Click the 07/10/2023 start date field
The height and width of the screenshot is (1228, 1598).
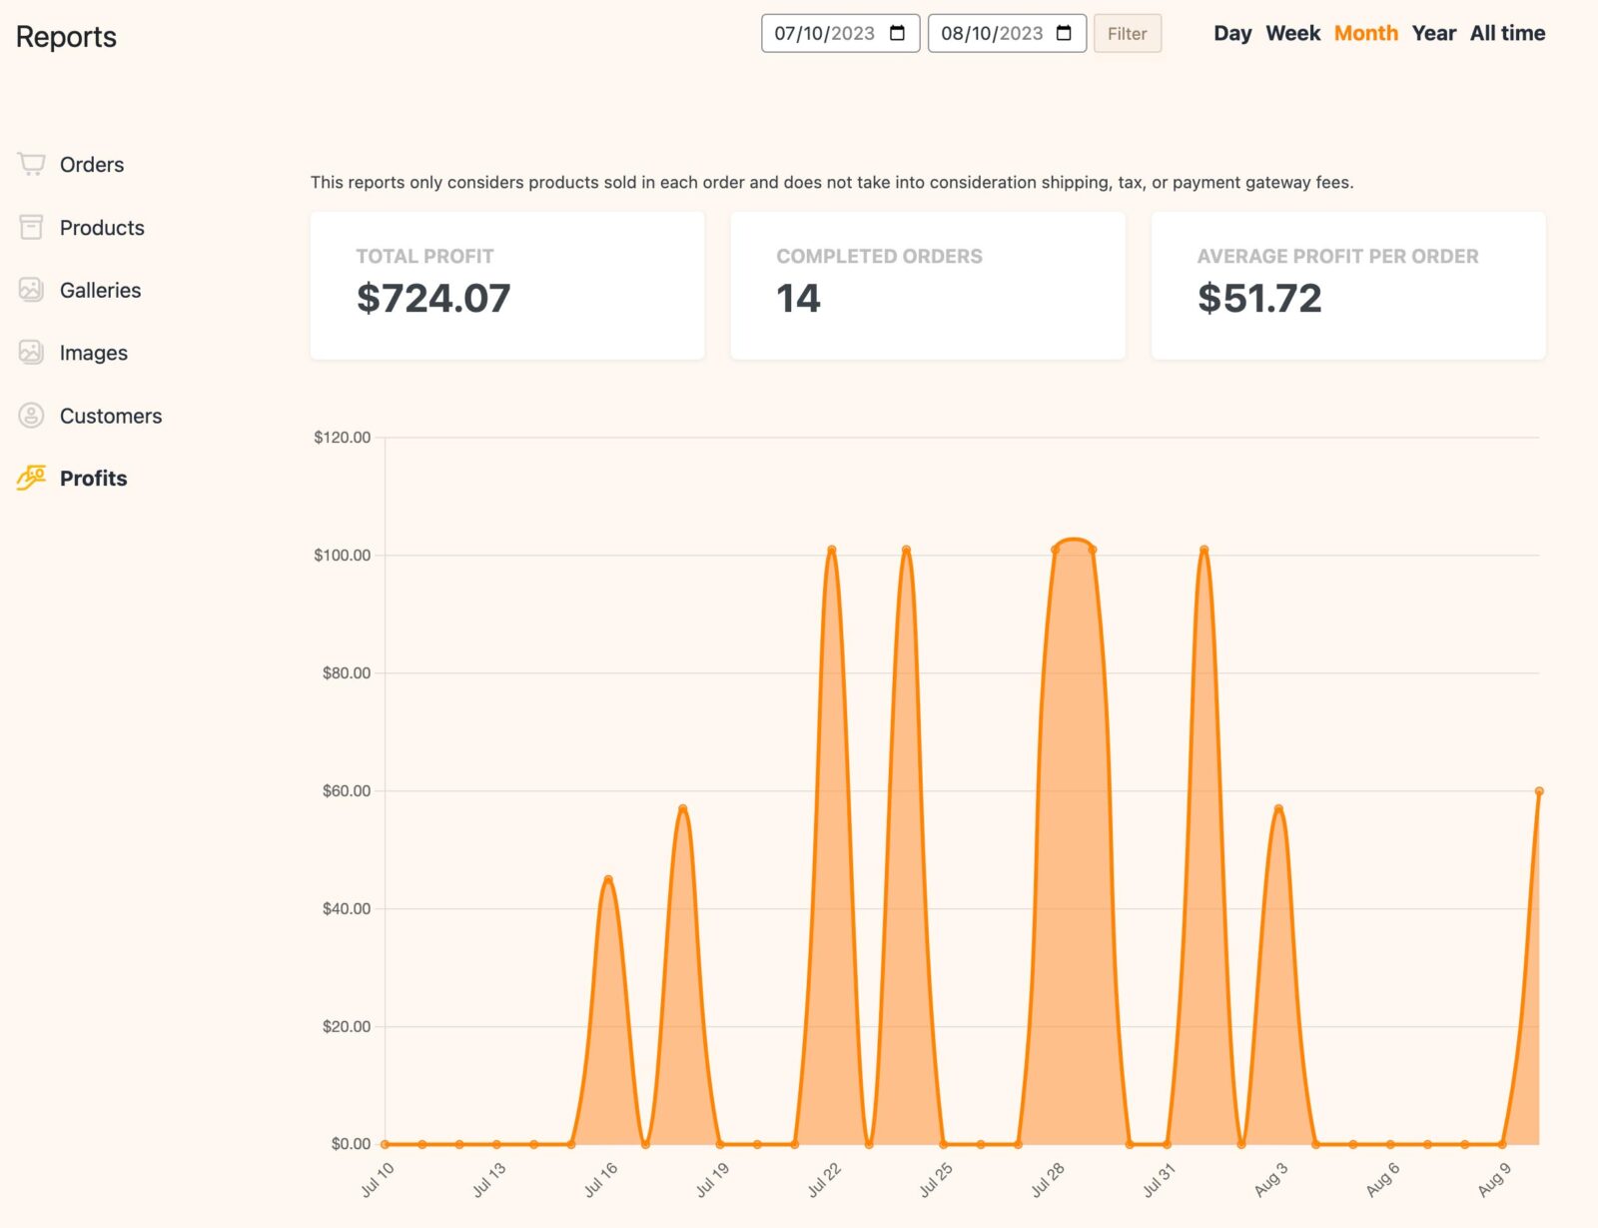point(840,33)
